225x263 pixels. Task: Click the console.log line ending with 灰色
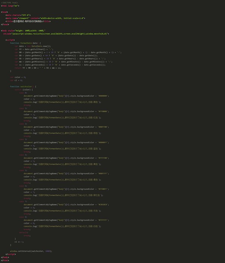[x=62, y=211]
